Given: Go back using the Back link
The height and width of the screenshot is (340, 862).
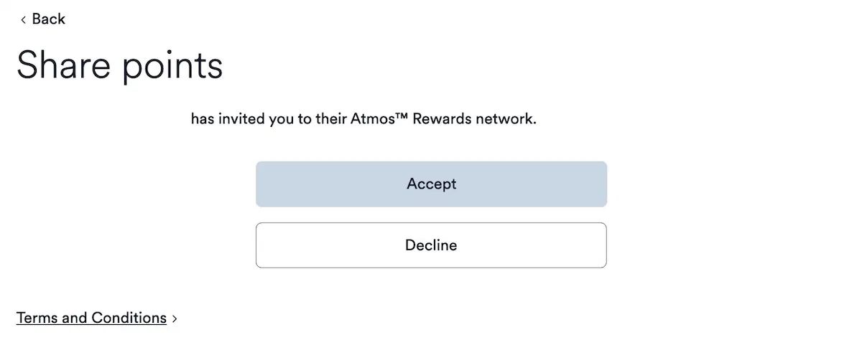Looking at the screenshot, I should (x=43, y=19).
